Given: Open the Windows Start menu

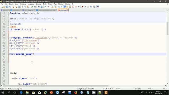Looking at the screenshot, I should pos(3,93).
